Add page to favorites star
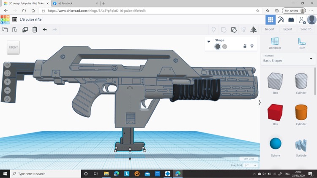 click(x=257, y=11)
